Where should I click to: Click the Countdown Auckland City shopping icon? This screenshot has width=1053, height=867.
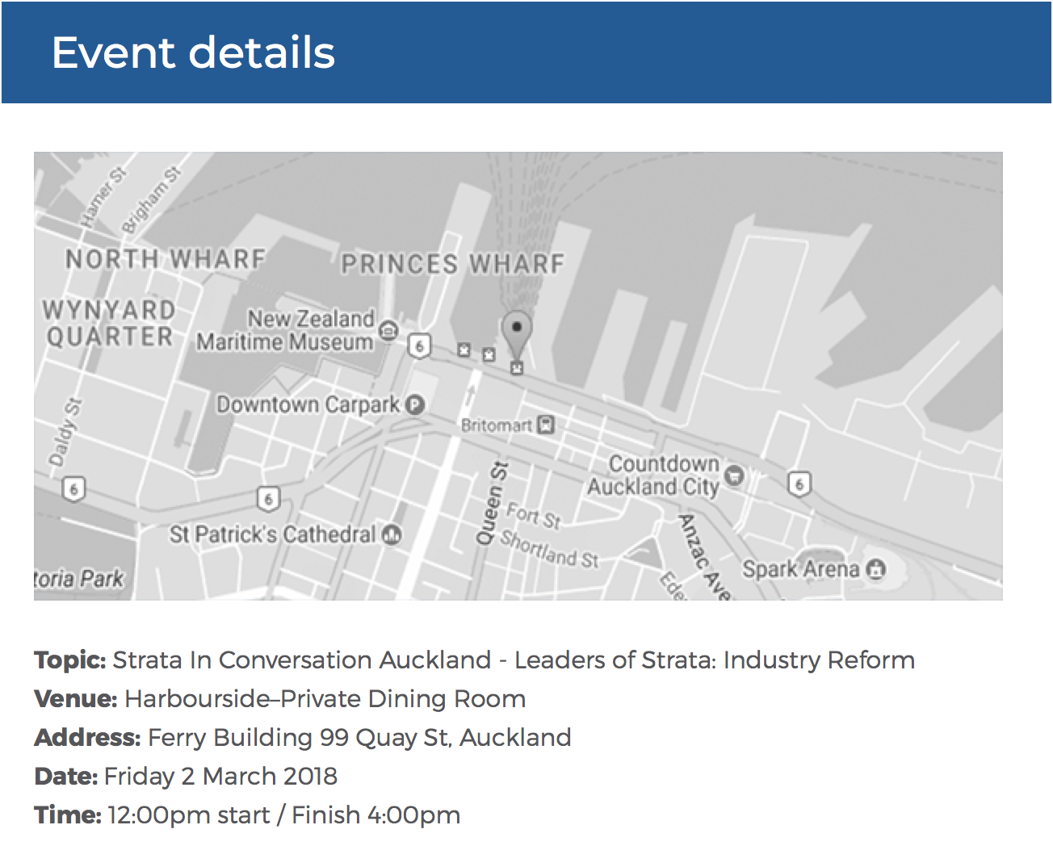click(734, 475)
